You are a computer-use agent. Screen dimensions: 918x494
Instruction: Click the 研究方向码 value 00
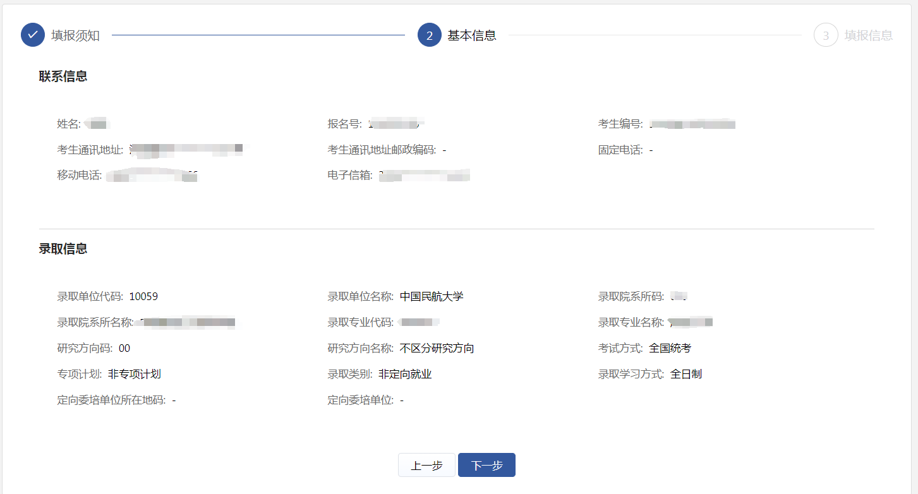point(124,348)
